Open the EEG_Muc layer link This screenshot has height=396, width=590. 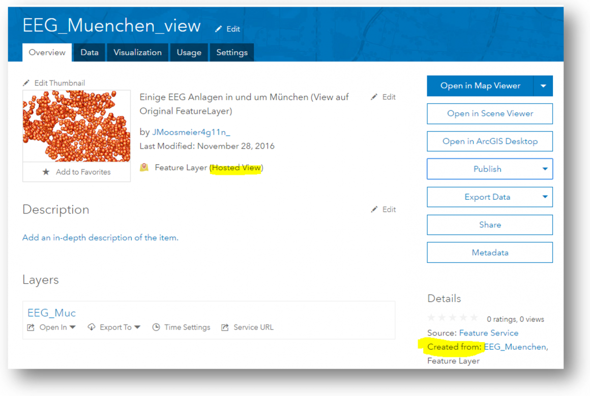51,313
